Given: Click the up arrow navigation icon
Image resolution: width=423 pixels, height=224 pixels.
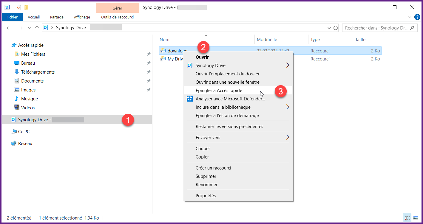Looking at the screenshot, I should coord(37,28).
